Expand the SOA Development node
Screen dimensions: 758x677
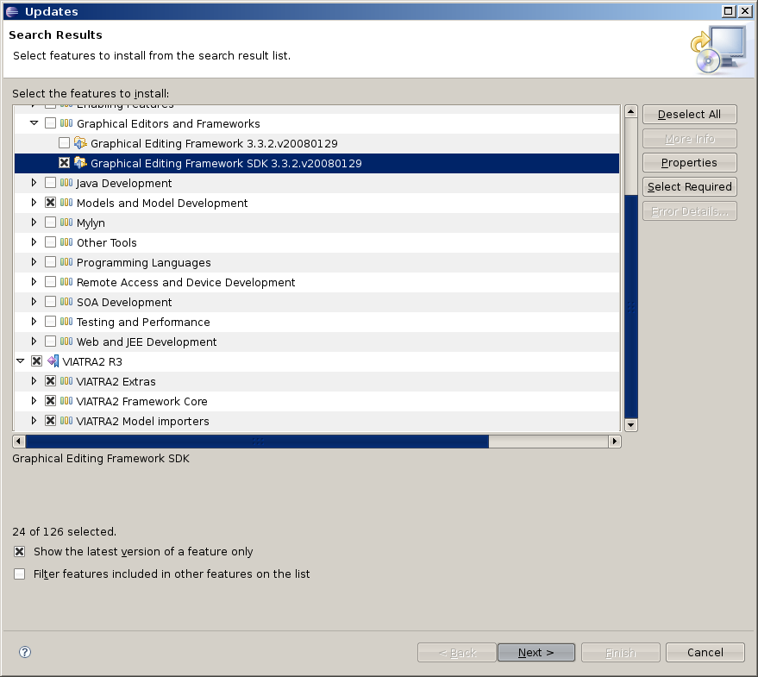tap(34, 302)
